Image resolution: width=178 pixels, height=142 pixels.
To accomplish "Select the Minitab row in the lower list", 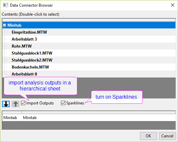I will (x=89, y=118).
